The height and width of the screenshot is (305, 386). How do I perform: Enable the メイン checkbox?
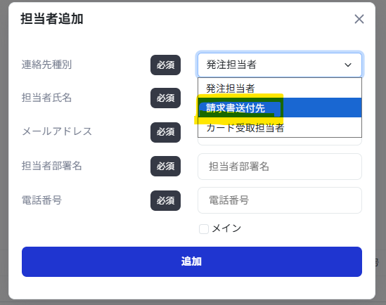pyautogui.click(x=204, y=229)
